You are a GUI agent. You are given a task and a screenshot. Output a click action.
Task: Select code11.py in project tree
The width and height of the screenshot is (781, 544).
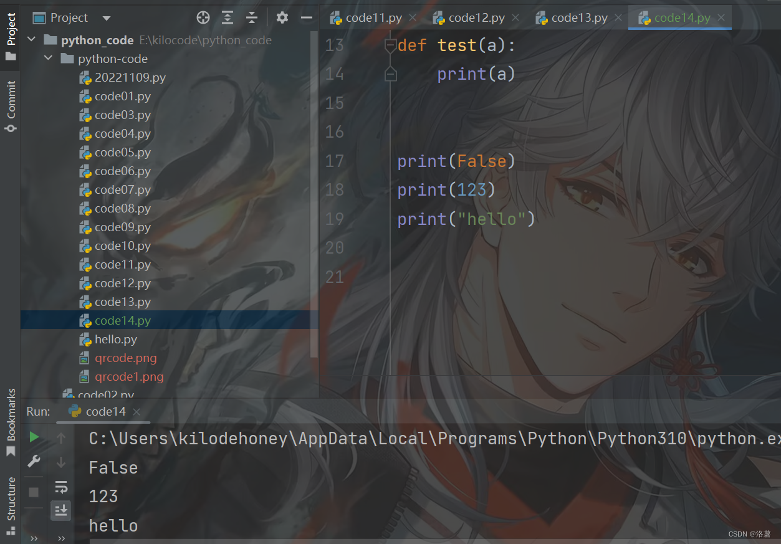pos(115,264)
